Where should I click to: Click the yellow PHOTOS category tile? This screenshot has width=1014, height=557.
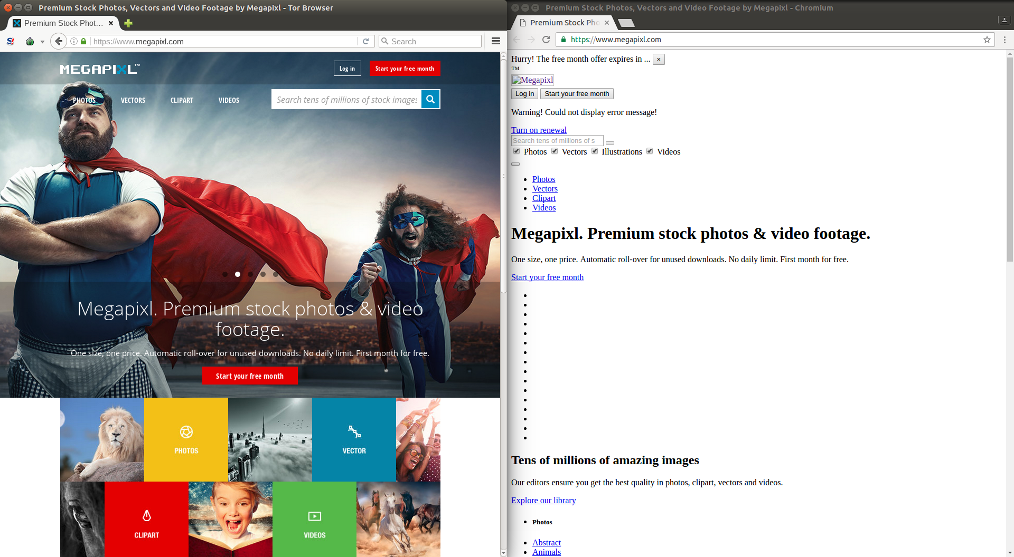[186, 439]
